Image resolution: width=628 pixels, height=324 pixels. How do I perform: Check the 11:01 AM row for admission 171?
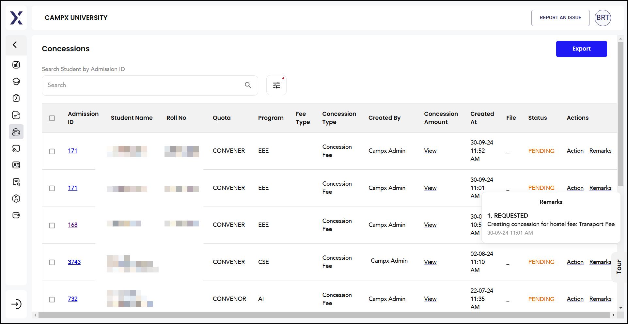pos(52,188)
